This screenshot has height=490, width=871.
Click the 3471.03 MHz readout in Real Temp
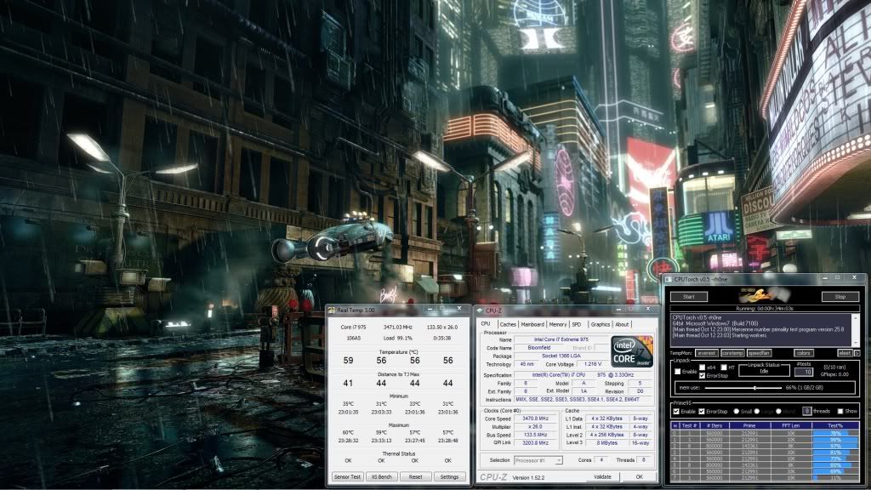[398, 328]
